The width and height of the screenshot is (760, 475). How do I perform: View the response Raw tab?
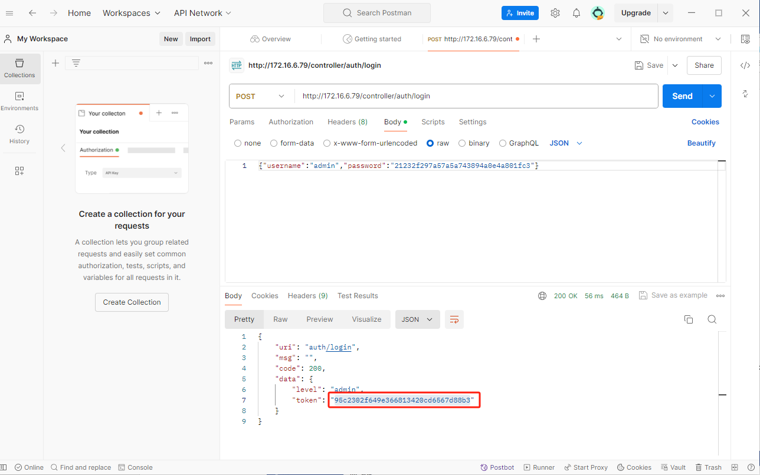(x=280, y=319)
